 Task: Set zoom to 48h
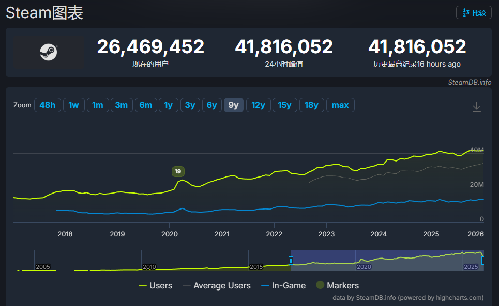[x=47, y=105]
